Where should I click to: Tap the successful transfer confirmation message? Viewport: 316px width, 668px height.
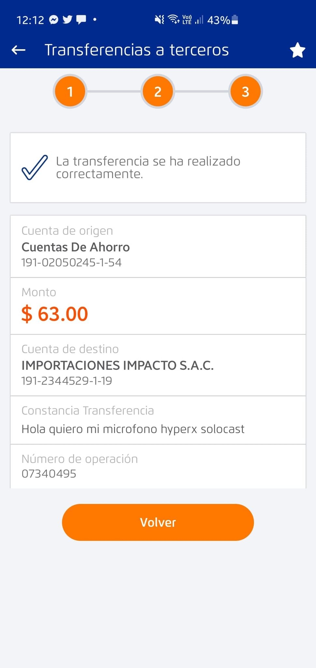148,167
